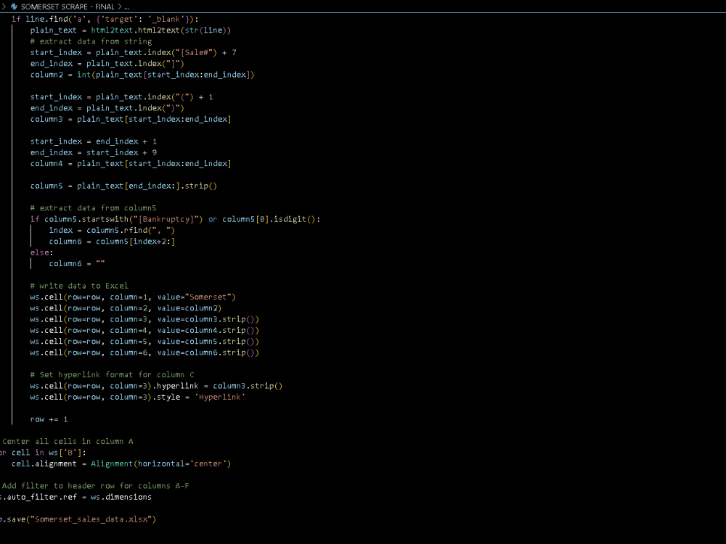This screenshot has width=726, height=544.
Task: Click the ws.cell line with value=column6.strip()
Action: [144, 352]
